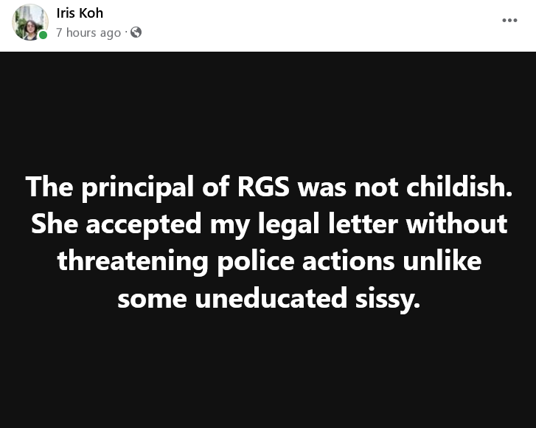Open the Iris Koh profile name link

click(80, 13)
